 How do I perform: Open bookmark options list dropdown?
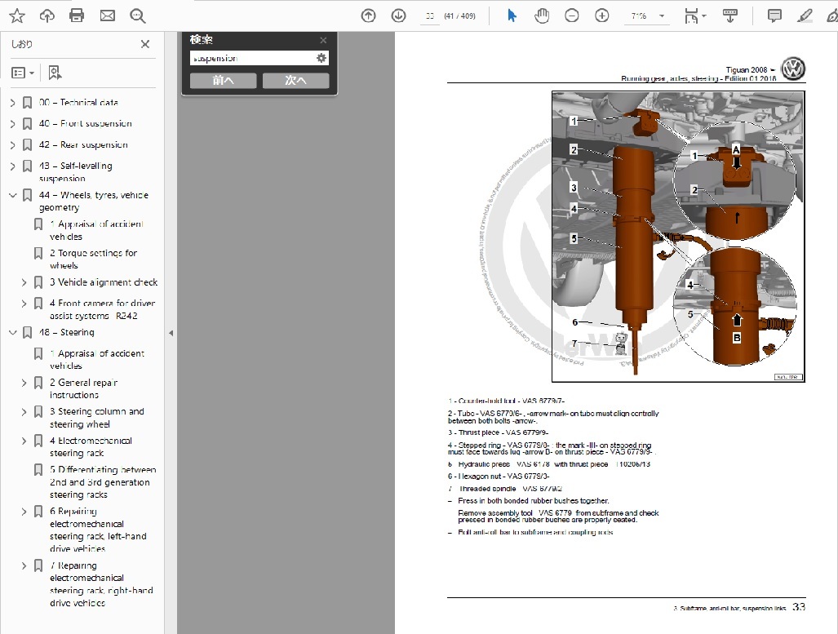click(x=23, y=73)
